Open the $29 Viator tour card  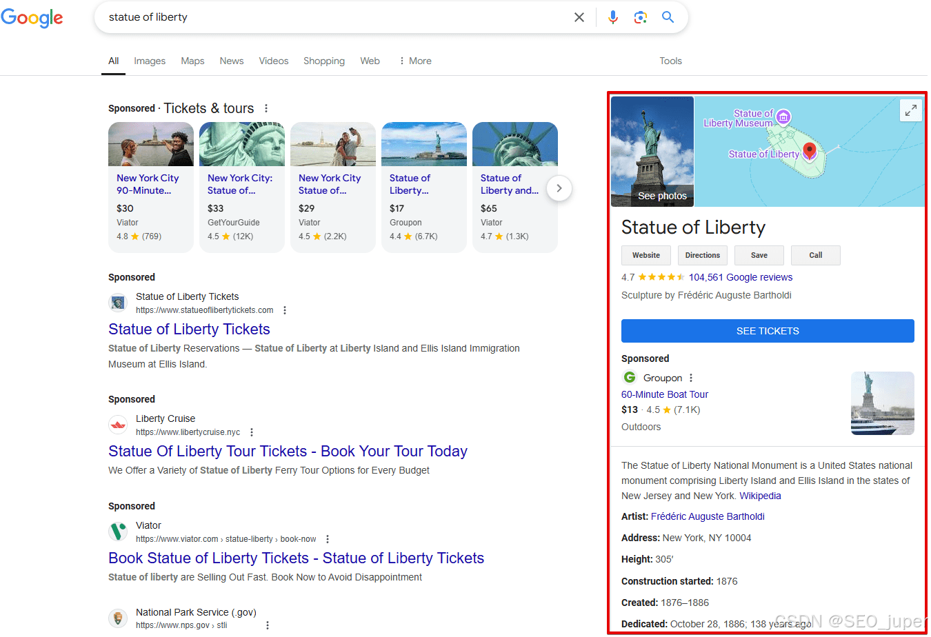click(x=333, y=188)
